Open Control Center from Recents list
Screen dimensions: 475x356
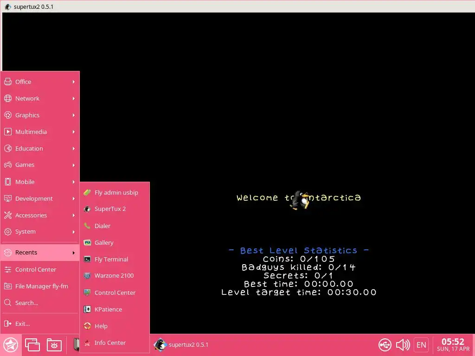115,293
